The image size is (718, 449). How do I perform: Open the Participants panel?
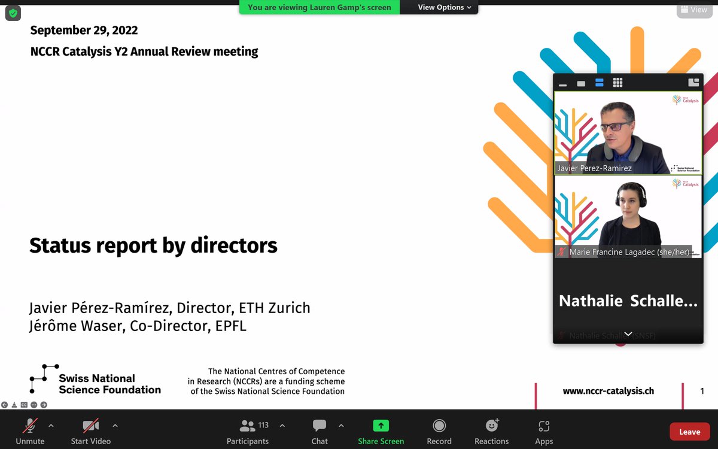(248, 431)
